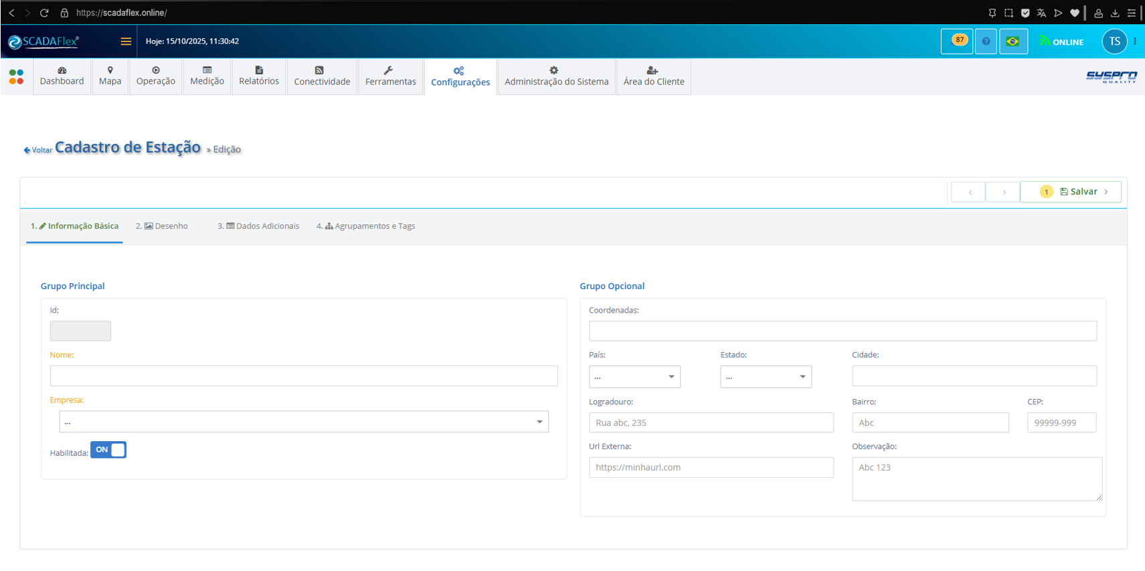
Task: Click the four colored dots app icon
Action: click(x=16, y=76)
